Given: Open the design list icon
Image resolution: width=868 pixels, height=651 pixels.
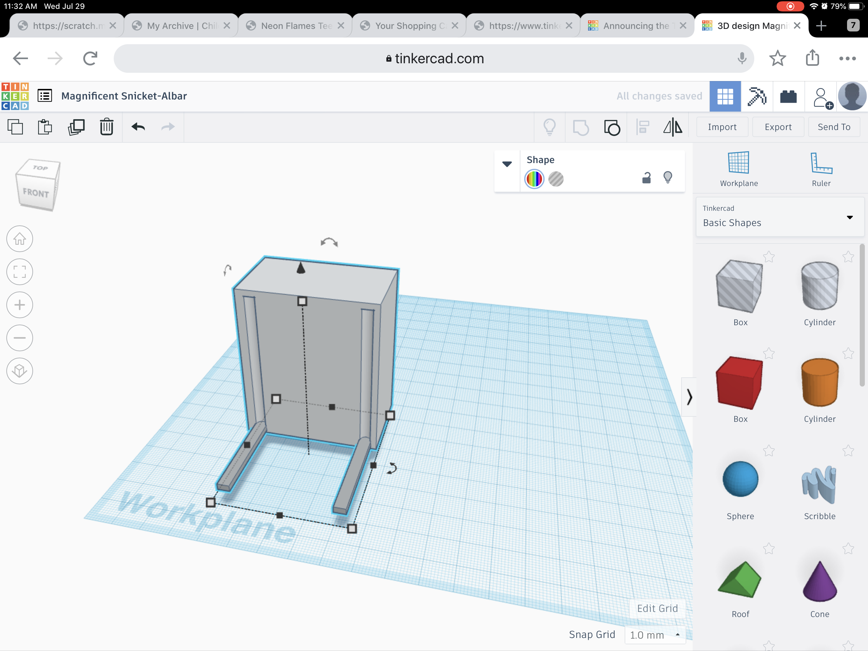Looking at the screenshot, I should pos(45,96).
